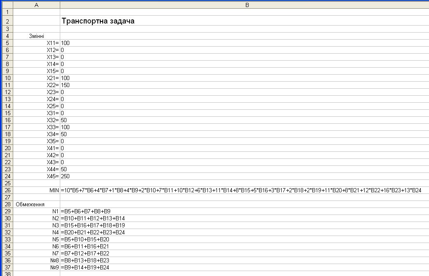The image size is (429, 276).
Task: Select formula =B15+B16+B17+B18+B19
Action: tap(244, 225)
